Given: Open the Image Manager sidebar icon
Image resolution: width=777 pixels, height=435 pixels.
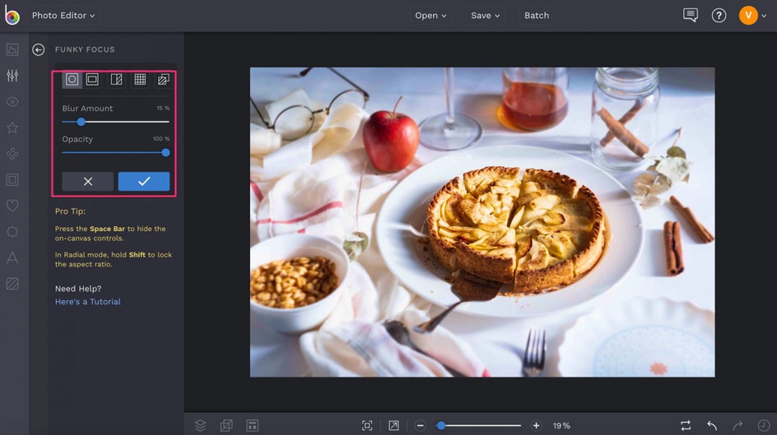Looking at the screenshot, I should (x=12, y=49).
